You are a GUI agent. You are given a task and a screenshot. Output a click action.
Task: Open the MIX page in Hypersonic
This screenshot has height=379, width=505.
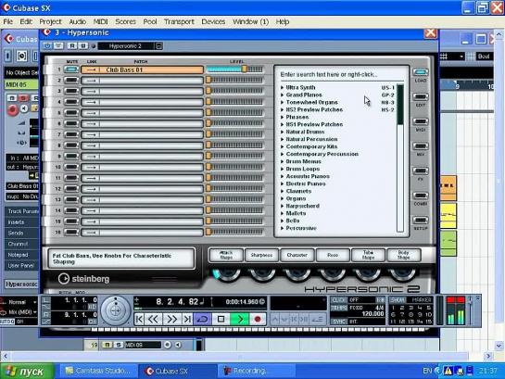[421, 146]
